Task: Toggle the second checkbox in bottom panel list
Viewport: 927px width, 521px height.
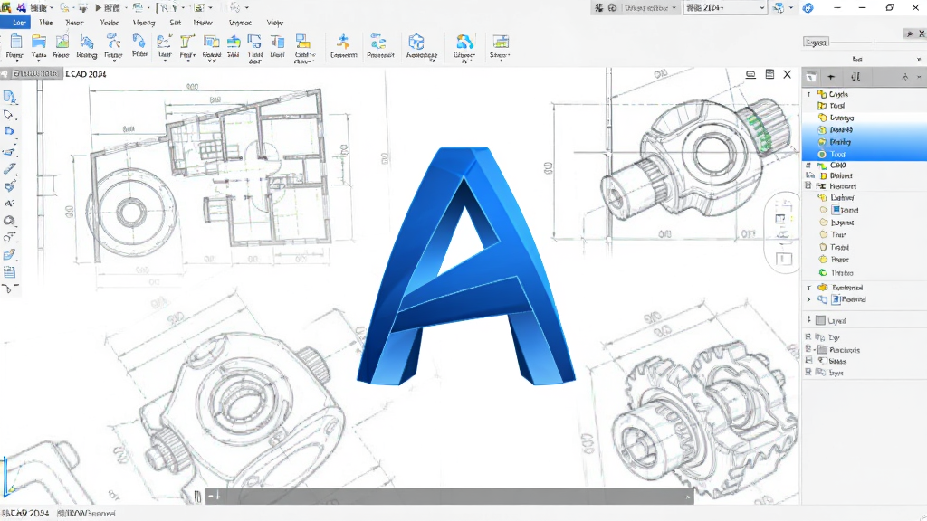Action: pos(808,349)
